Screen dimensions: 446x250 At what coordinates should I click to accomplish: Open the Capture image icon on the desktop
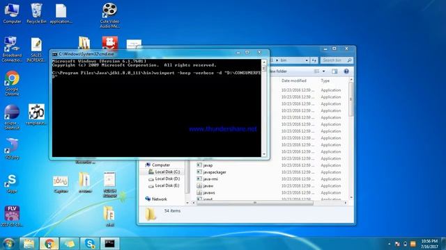click(61, 183)
